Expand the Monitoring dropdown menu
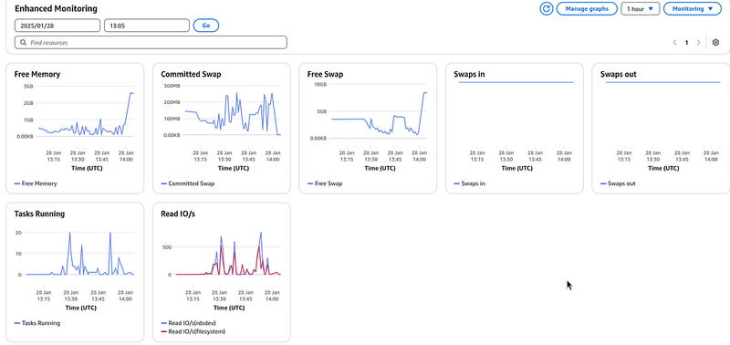The image size is (730, 345). tap(693, 9)
